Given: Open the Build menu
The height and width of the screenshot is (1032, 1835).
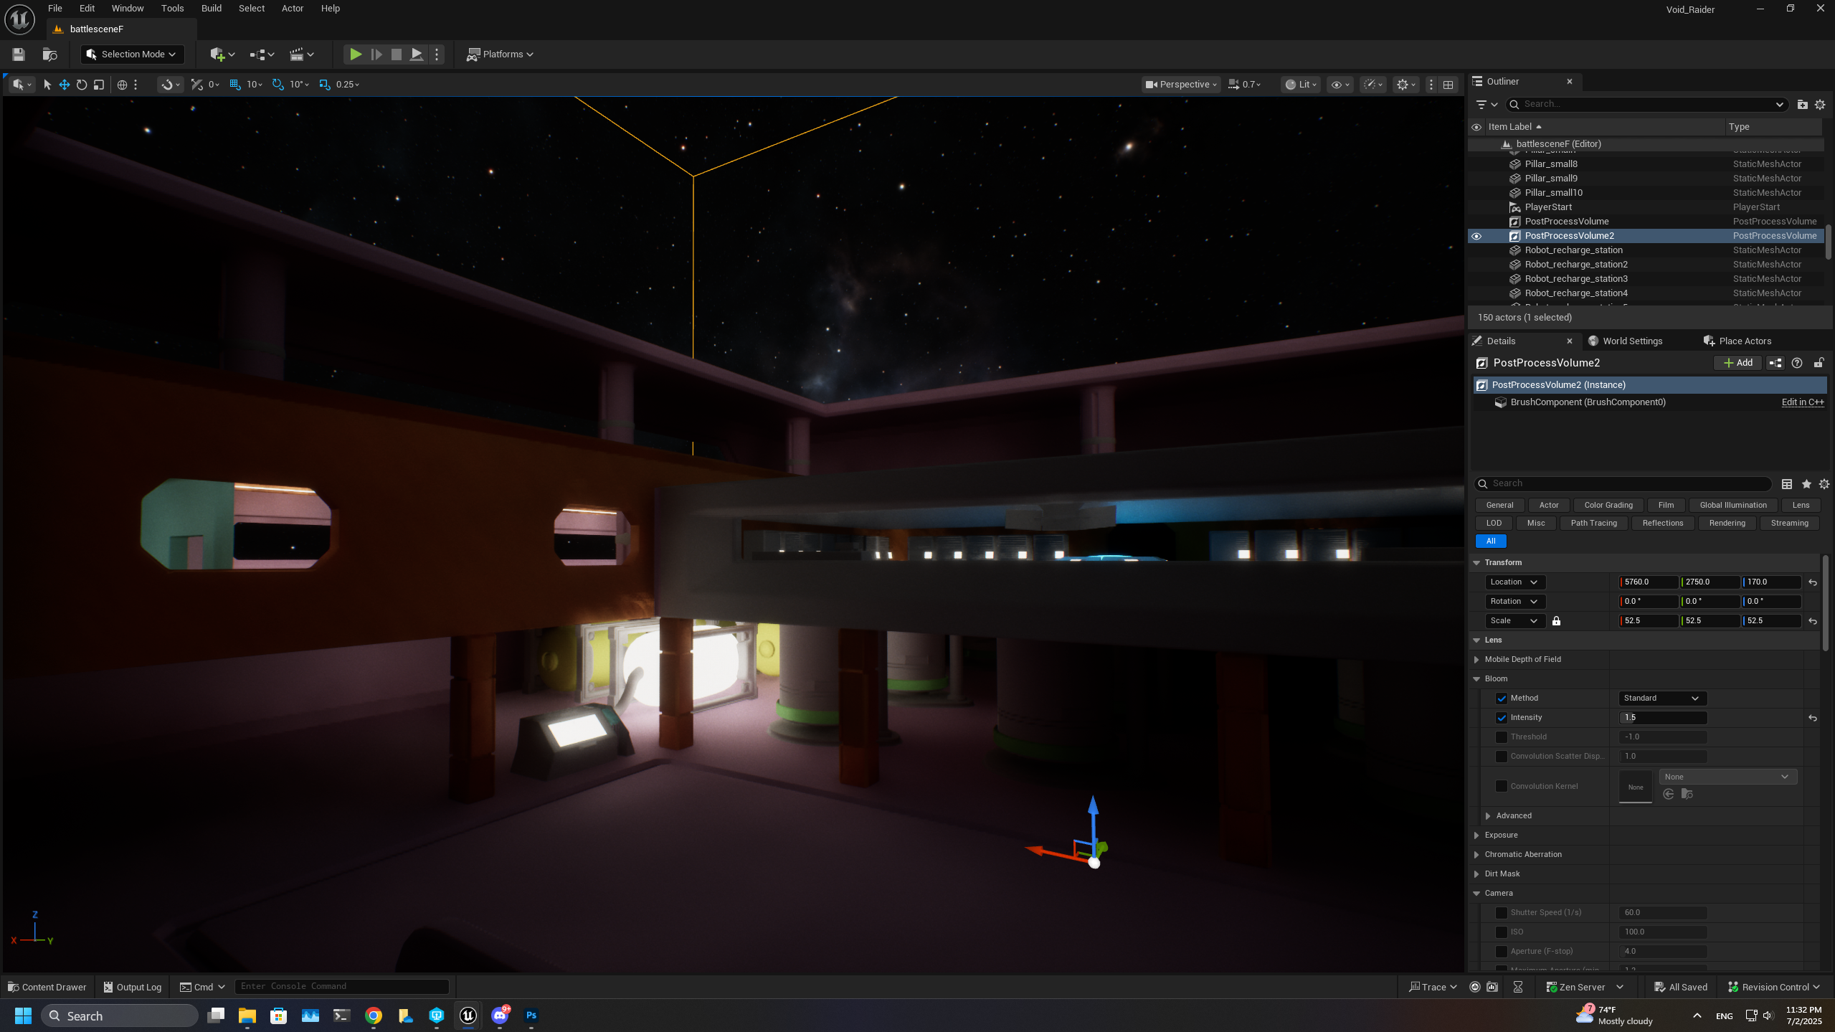Looking at the screenshot, I should pos(211,9).
